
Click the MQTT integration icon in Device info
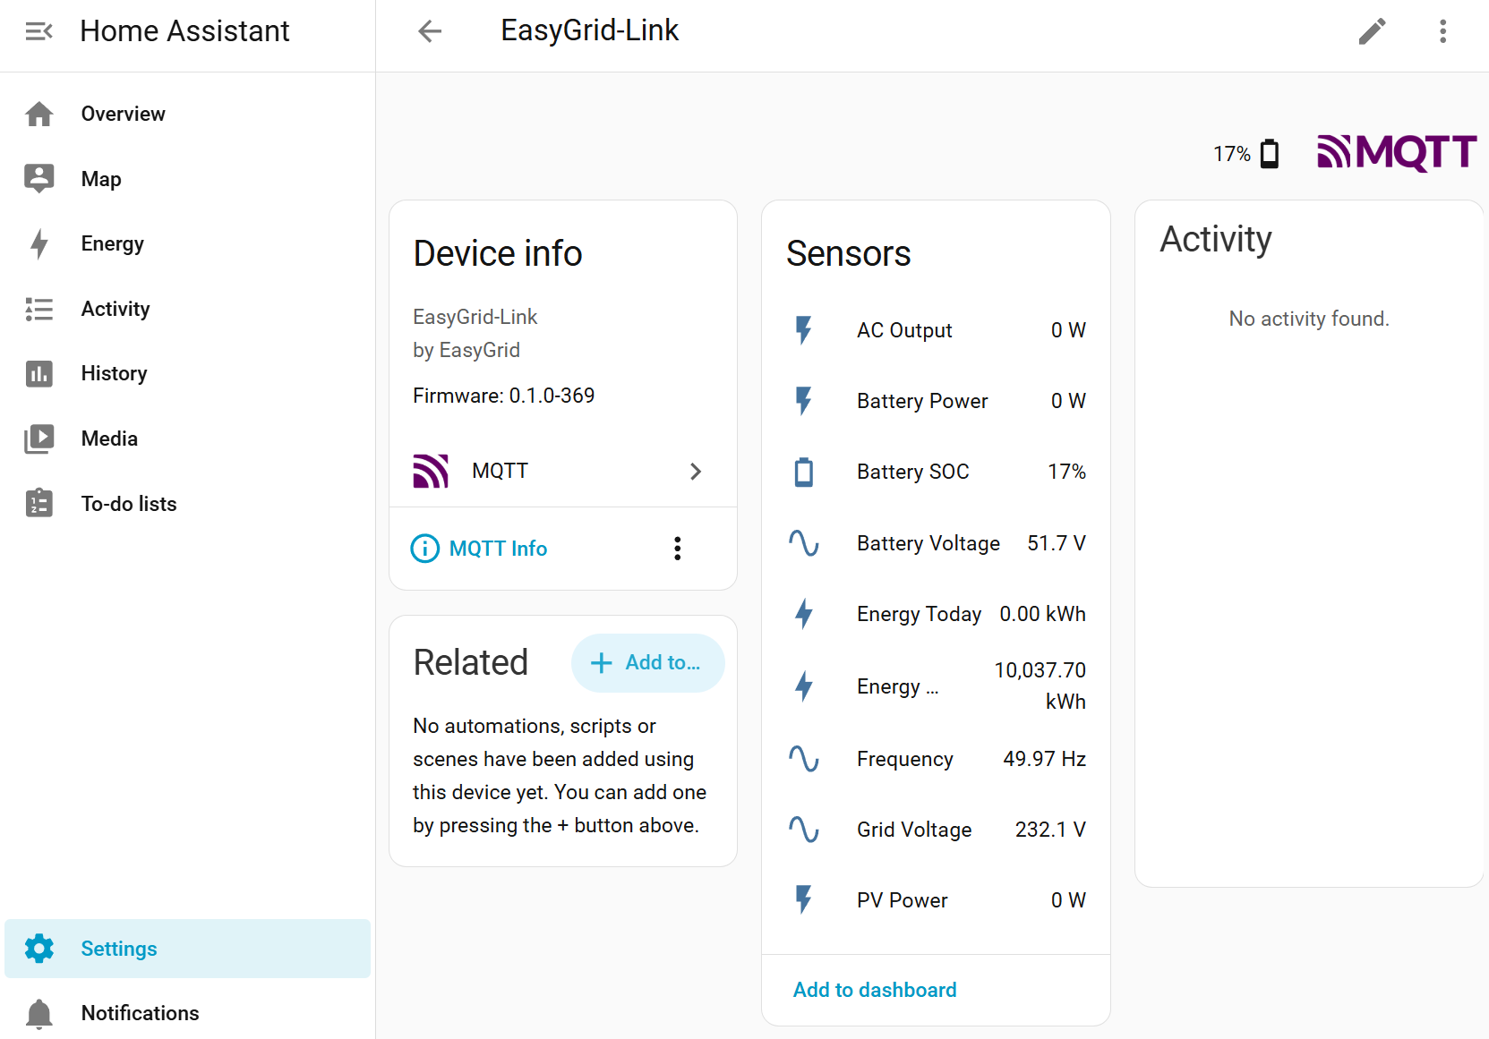431,471
